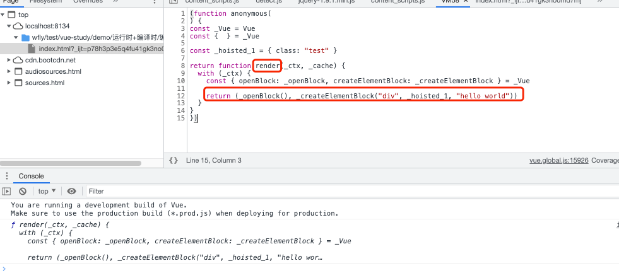Click the console return _openBlock() output line
This screenshot has width=619, height=273.
(x=175, y=258)
